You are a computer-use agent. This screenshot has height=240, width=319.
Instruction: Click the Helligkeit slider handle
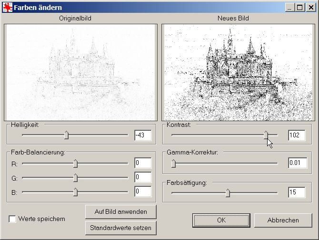tap(66, 135)
